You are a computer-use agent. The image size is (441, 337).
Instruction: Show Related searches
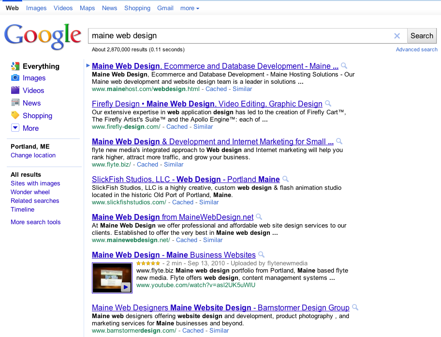(x=35, y=201)
